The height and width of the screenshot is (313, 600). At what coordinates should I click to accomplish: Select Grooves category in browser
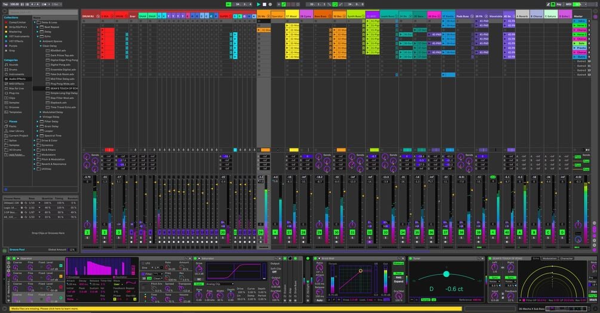[14, 107]
